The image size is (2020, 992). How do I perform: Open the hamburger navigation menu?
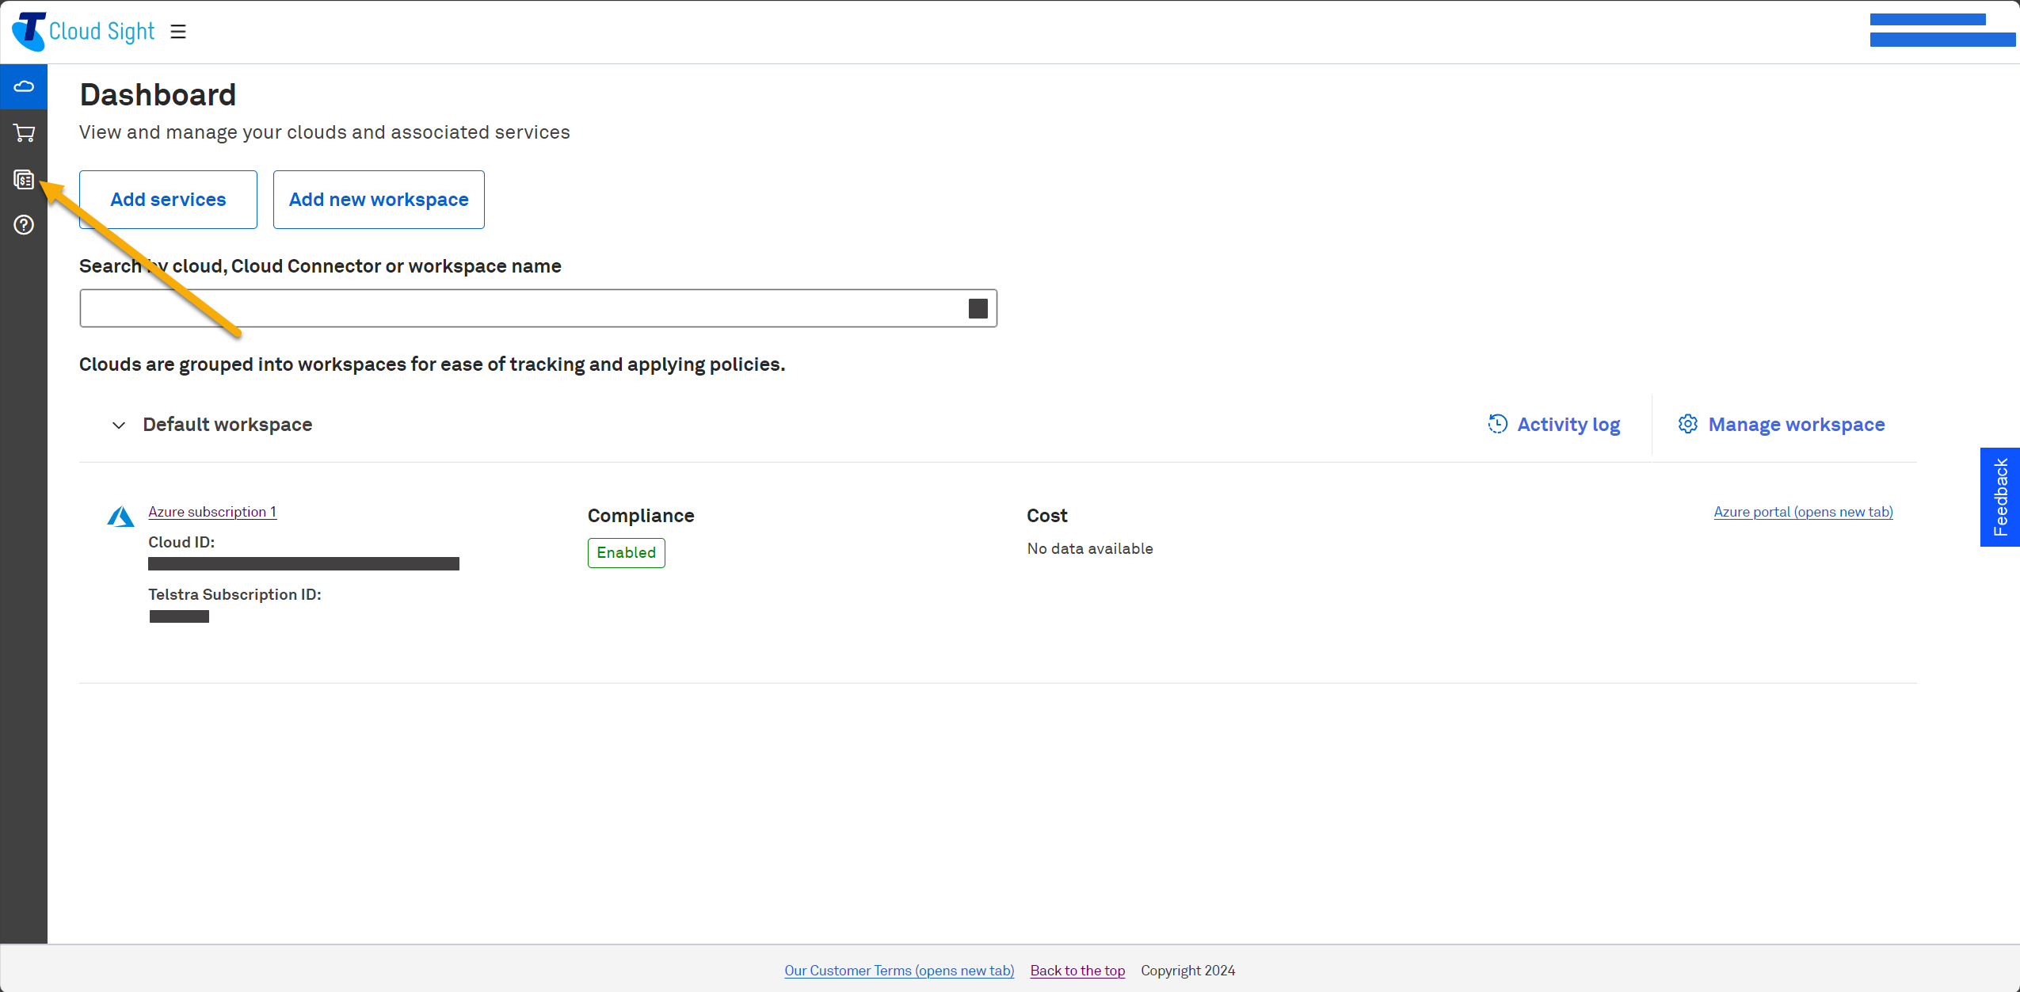click(178, 32)
